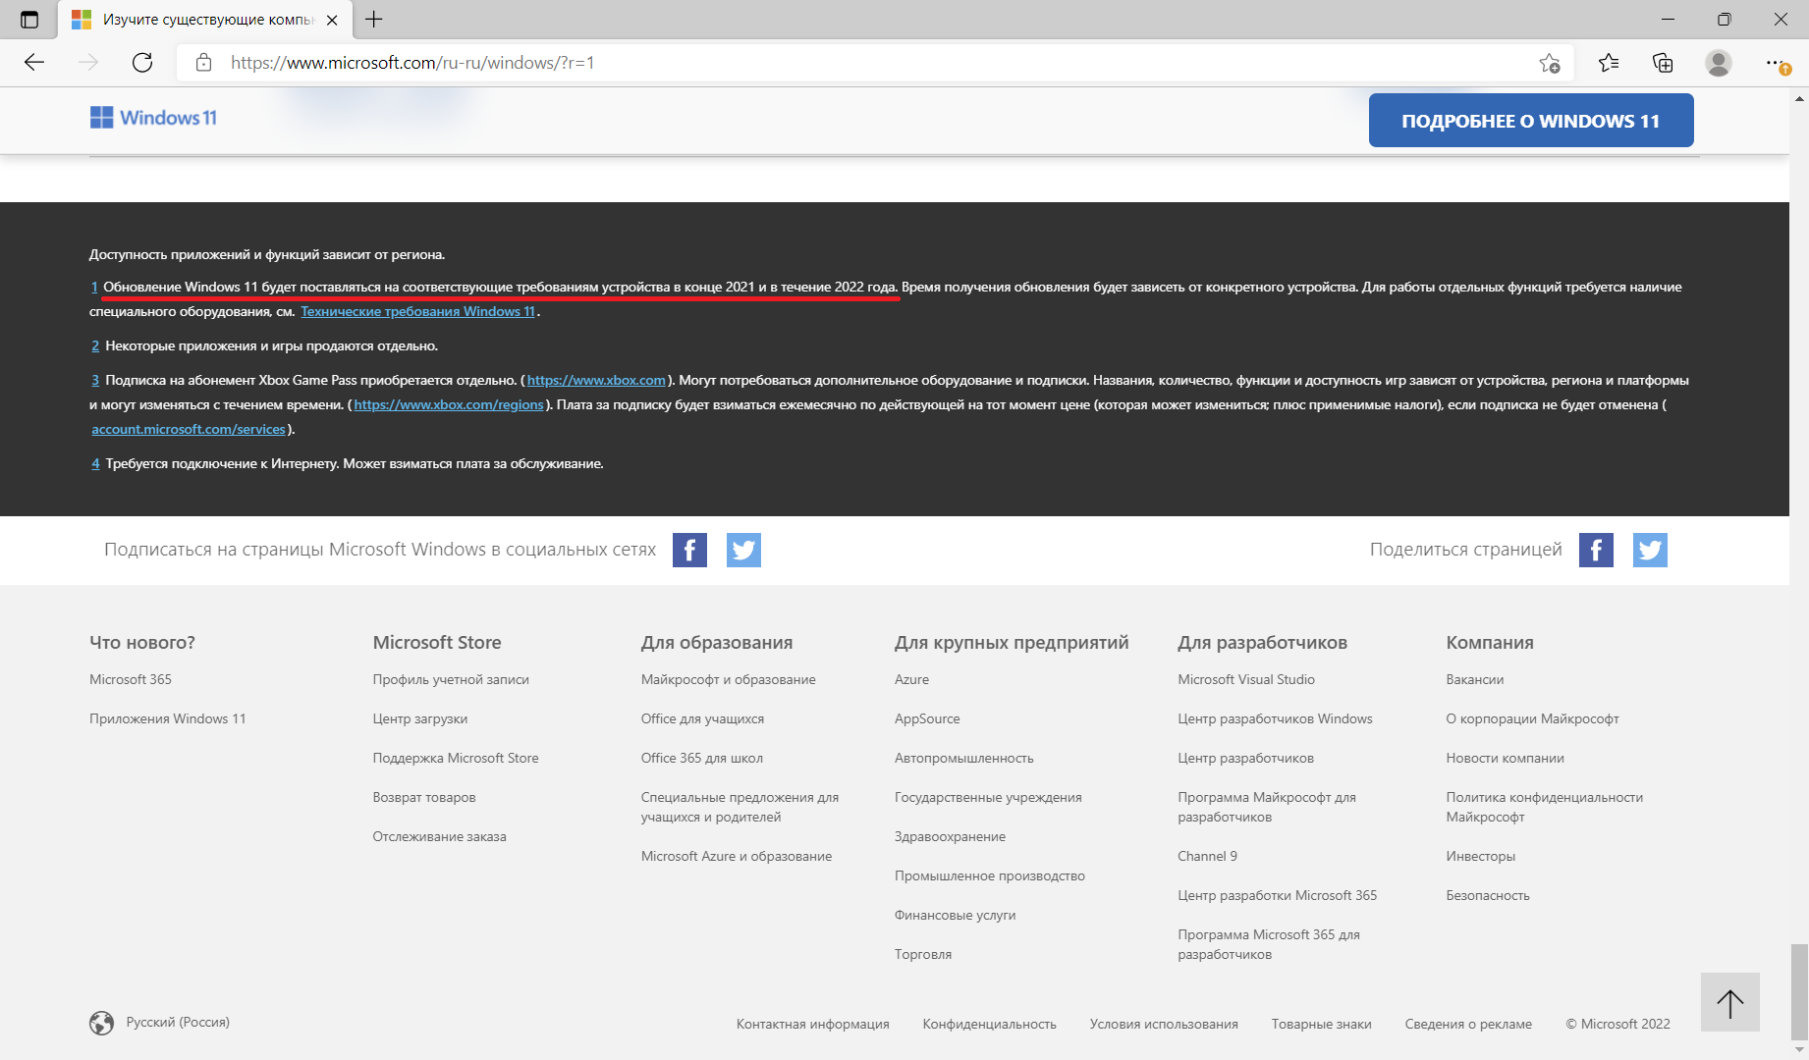Screen dimensions: 1809x1060
Task: Open Центр разработчиков Windows link
Action: click(x=1275, y=718)
